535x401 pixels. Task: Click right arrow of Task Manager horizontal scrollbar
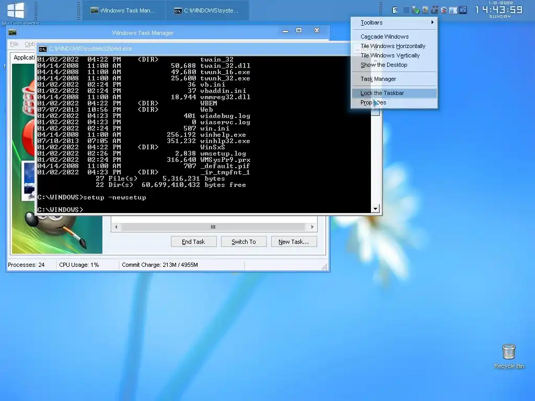pos(312,227)
